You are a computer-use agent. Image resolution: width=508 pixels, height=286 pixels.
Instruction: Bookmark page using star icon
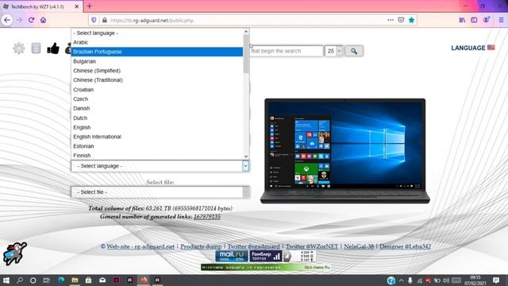click(x=411, y=20)
